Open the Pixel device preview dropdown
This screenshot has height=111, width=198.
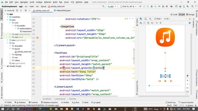click(x=158, y=19)
